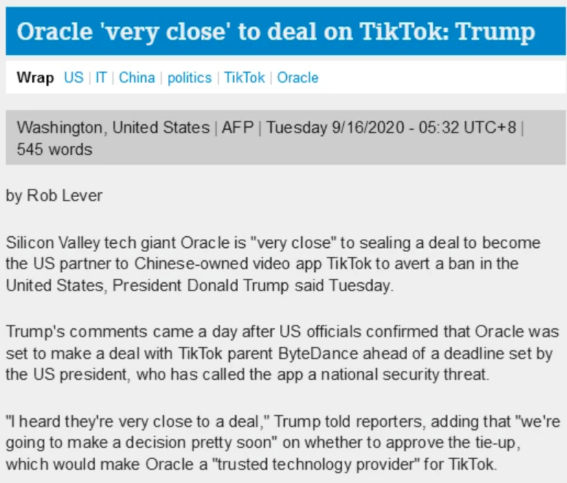Click the byline by Rob Lever
The height and width of the screenshot is (483, 567).
54,195
